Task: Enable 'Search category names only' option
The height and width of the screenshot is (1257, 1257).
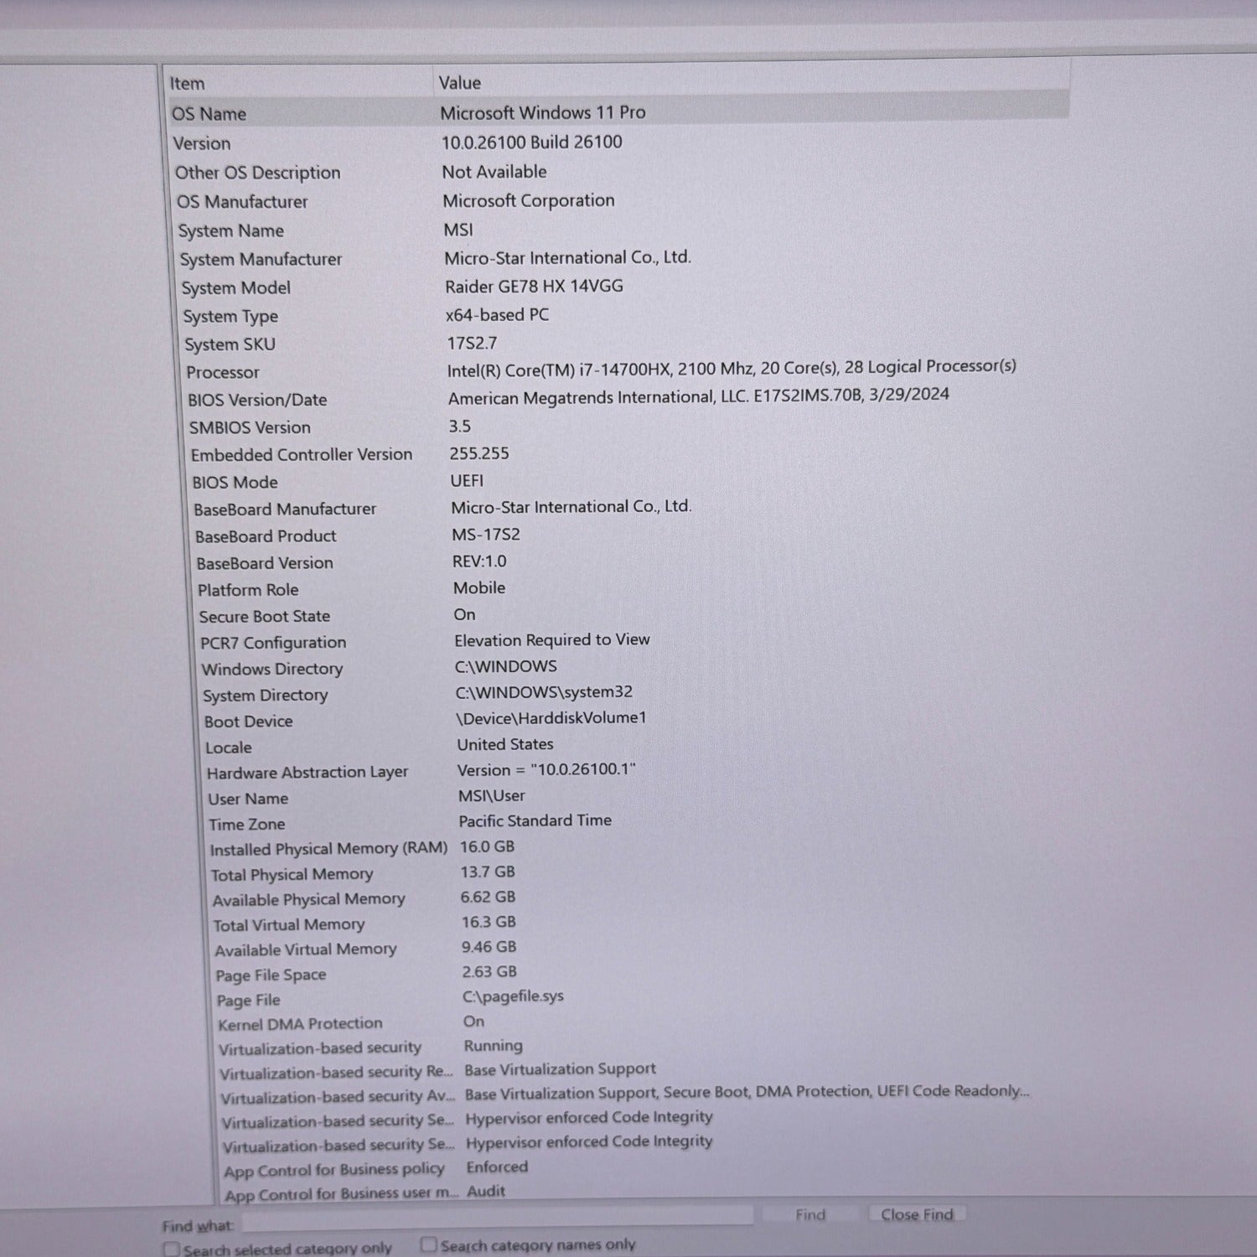Action: [429, 1244]
